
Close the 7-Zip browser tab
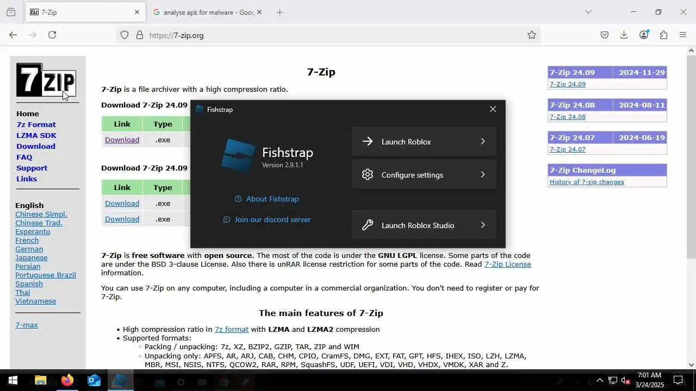137,12
